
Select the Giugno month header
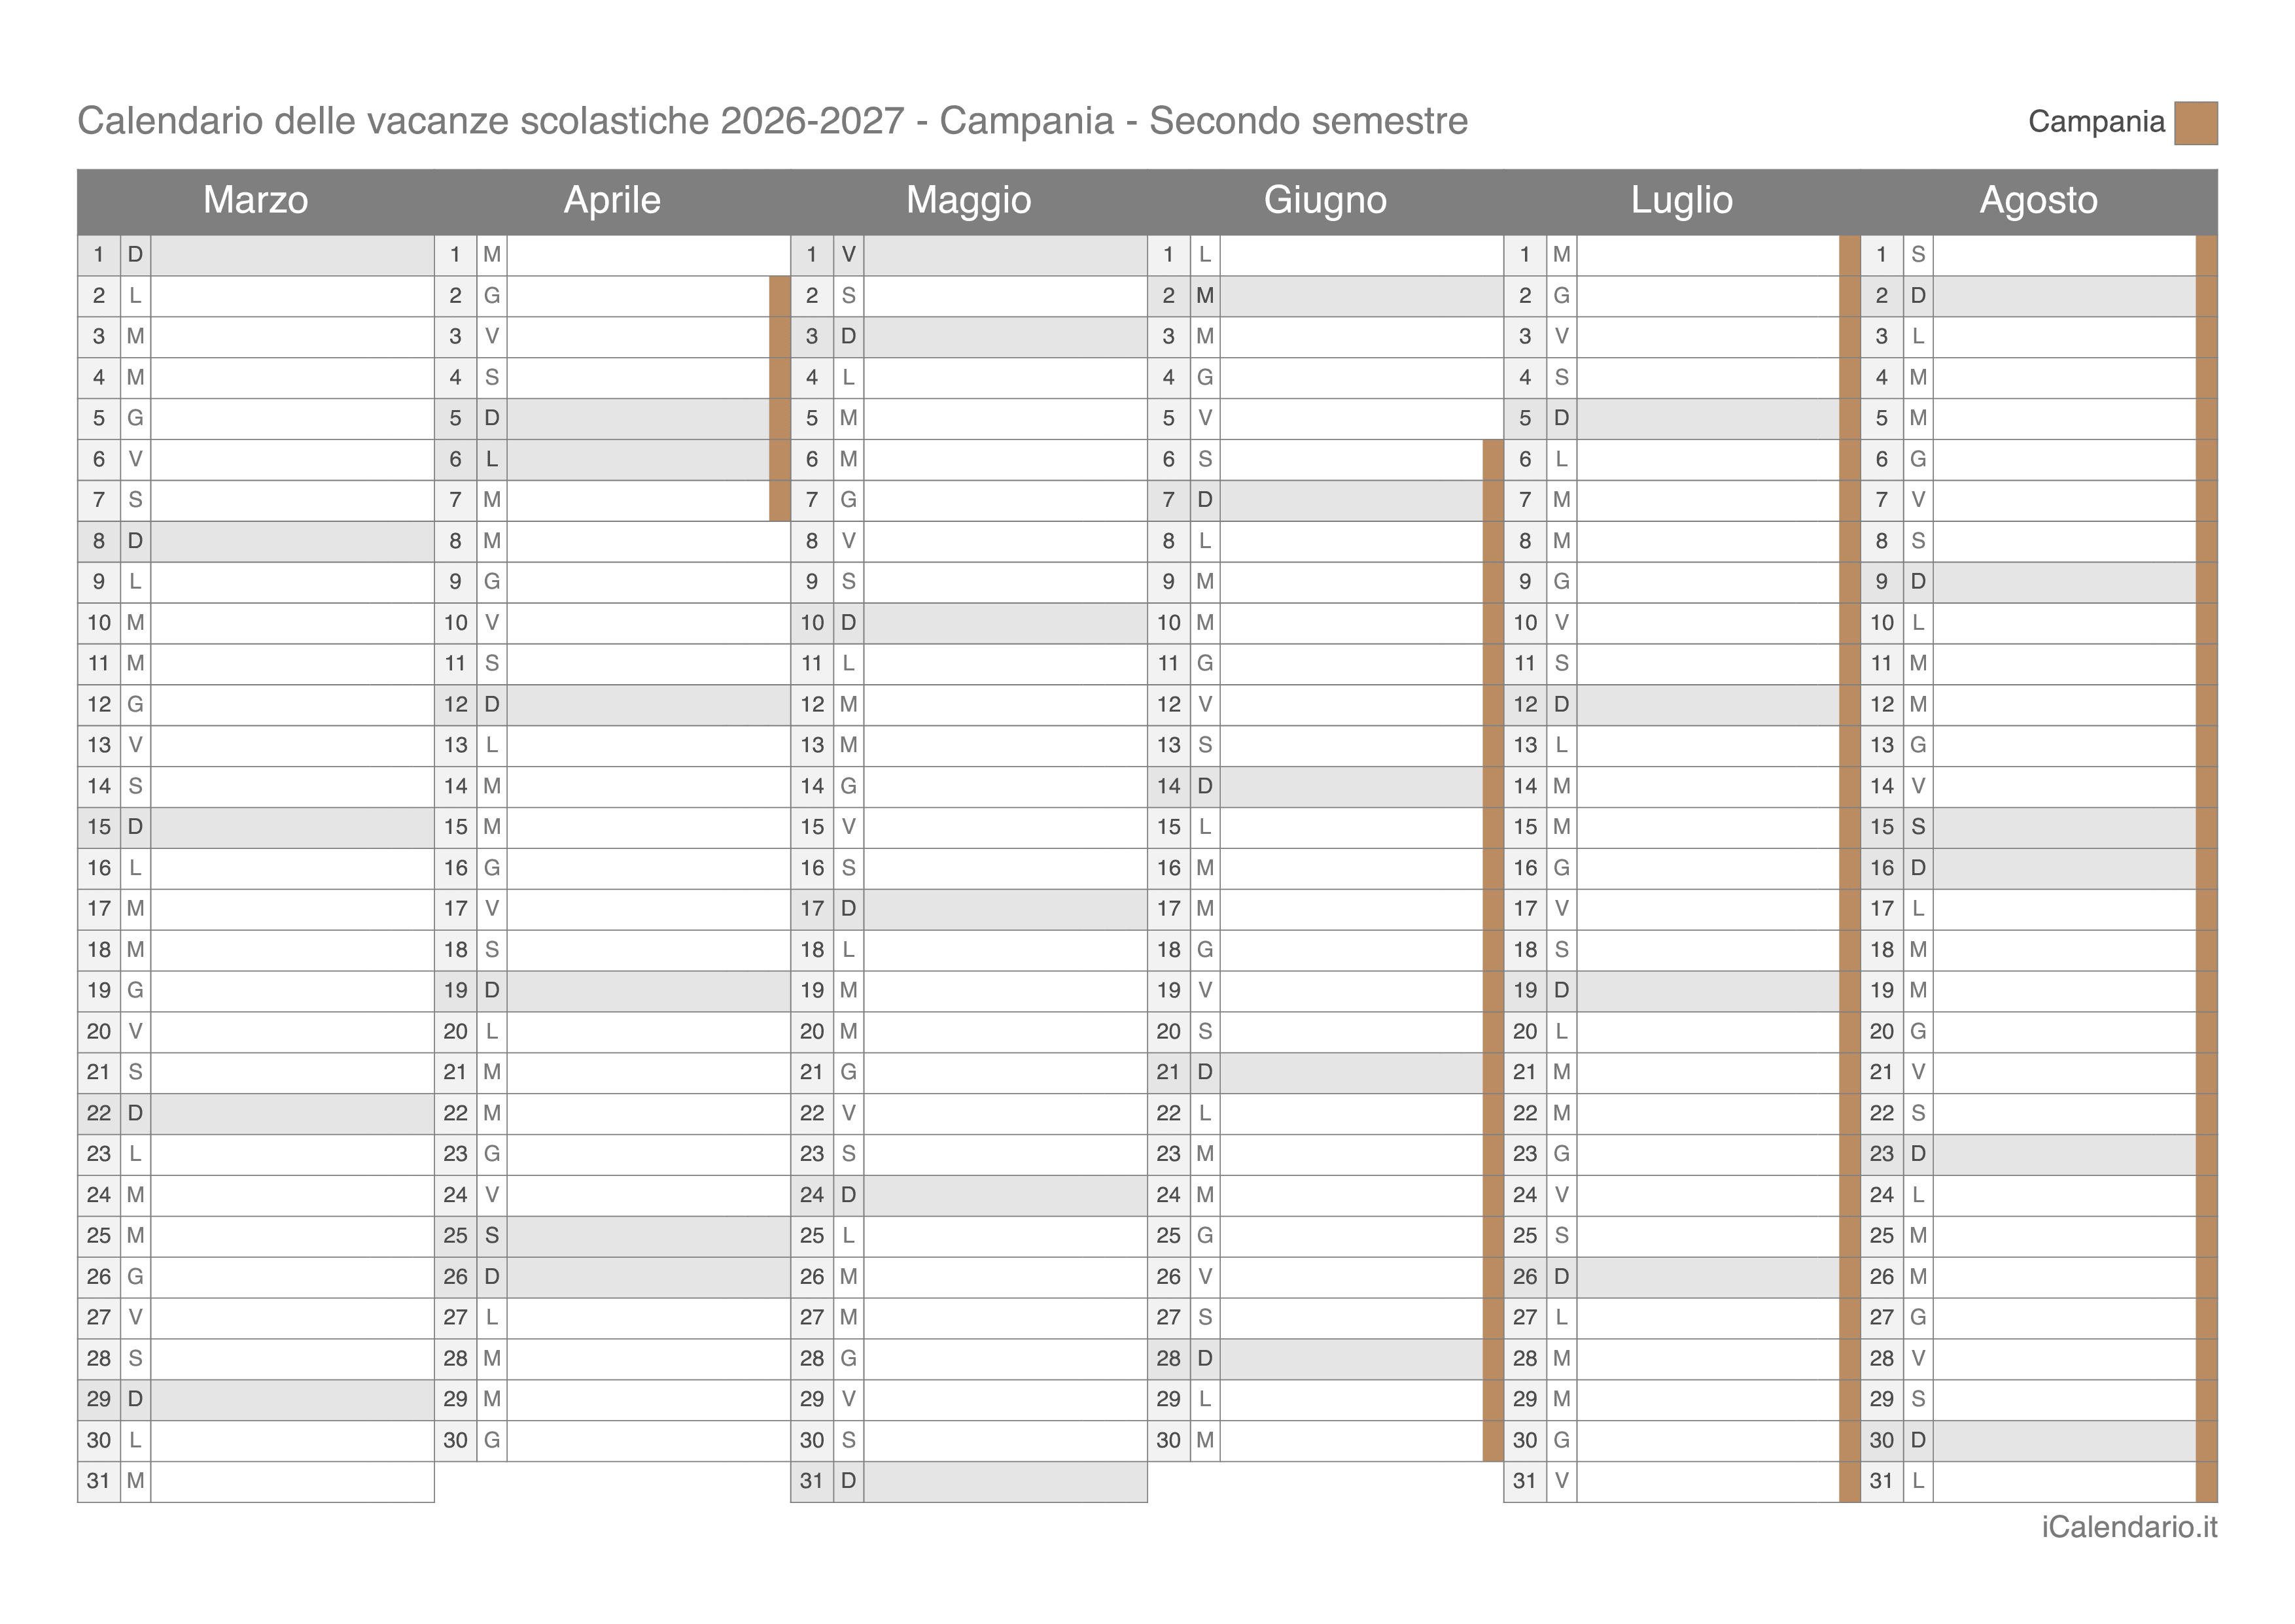coord(1325,200)
